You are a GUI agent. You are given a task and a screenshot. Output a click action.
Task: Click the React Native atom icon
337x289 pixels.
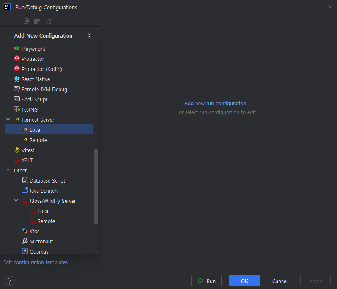tap(17, 79)
